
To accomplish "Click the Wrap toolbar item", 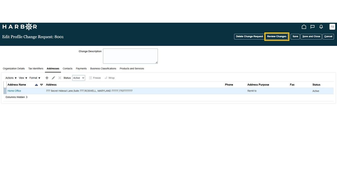I will tap(110, 78).
